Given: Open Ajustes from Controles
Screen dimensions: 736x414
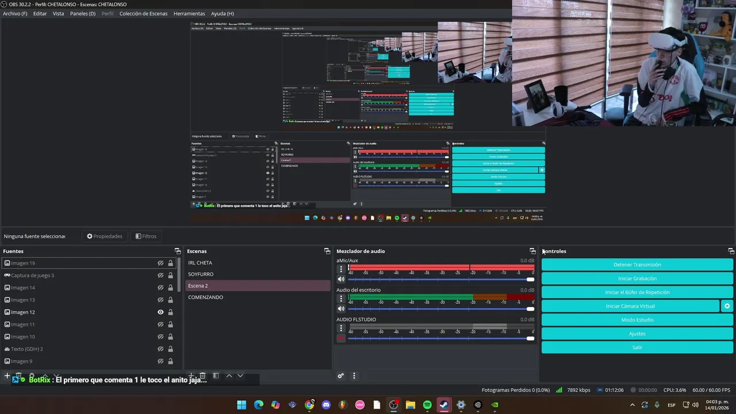Looking at the screenshot, I should point(637,333).
